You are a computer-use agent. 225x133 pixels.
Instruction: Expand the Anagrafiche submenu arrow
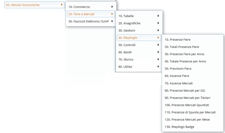pos(158,23)
